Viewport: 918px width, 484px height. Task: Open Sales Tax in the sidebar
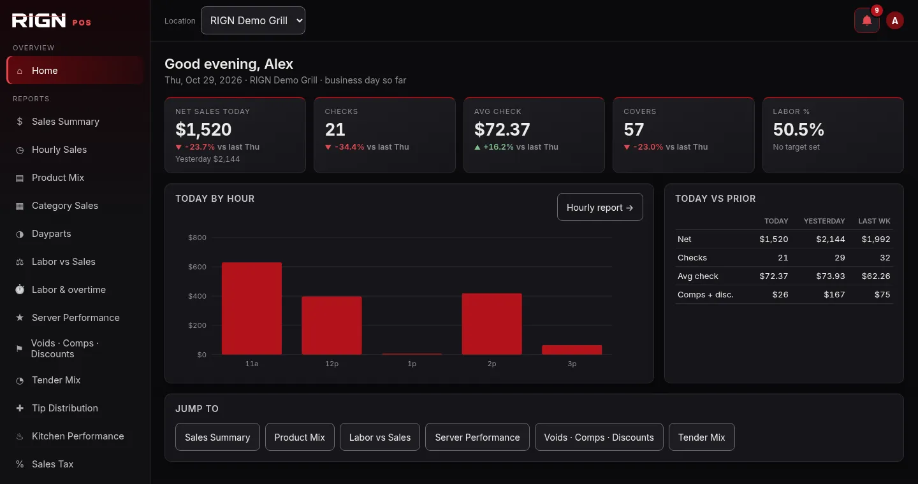(x=75, y=464)
